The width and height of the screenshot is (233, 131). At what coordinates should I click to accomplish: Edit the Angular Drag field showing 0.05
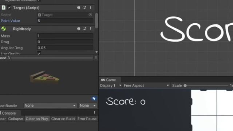(x=65, y=48)
